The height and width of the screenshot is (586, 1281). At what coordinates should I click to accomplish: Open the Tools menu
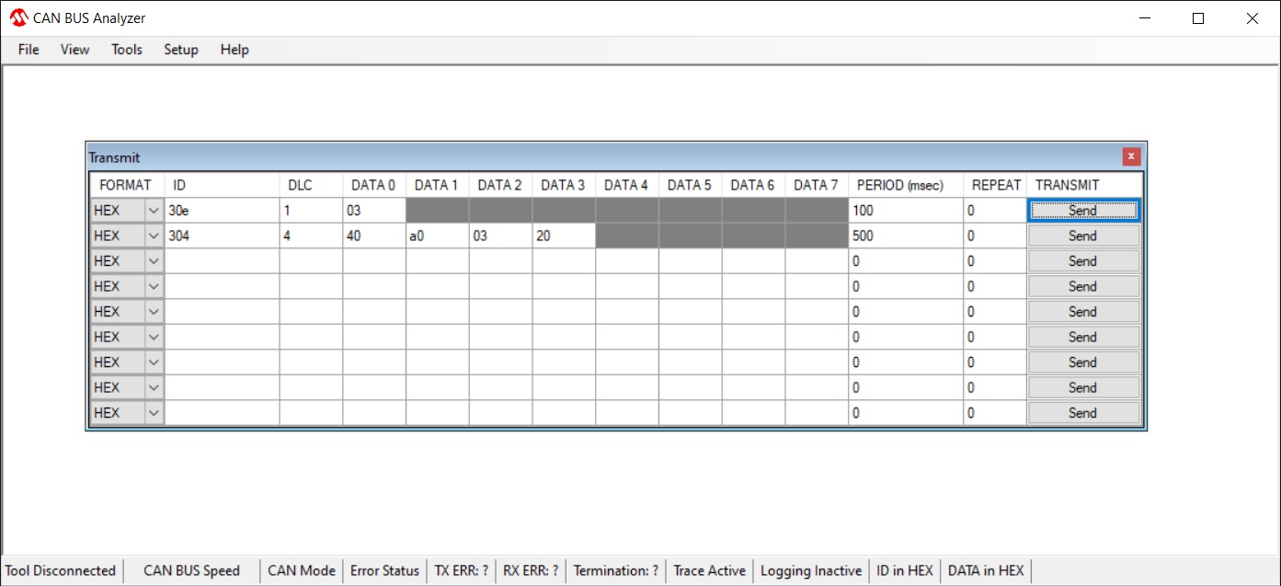(x=127, y=50)
